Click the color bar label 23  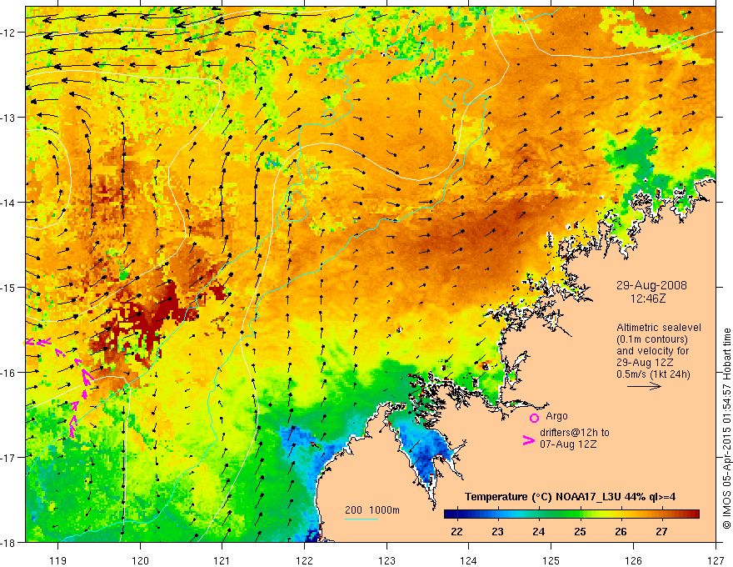[x=497, y=531]
